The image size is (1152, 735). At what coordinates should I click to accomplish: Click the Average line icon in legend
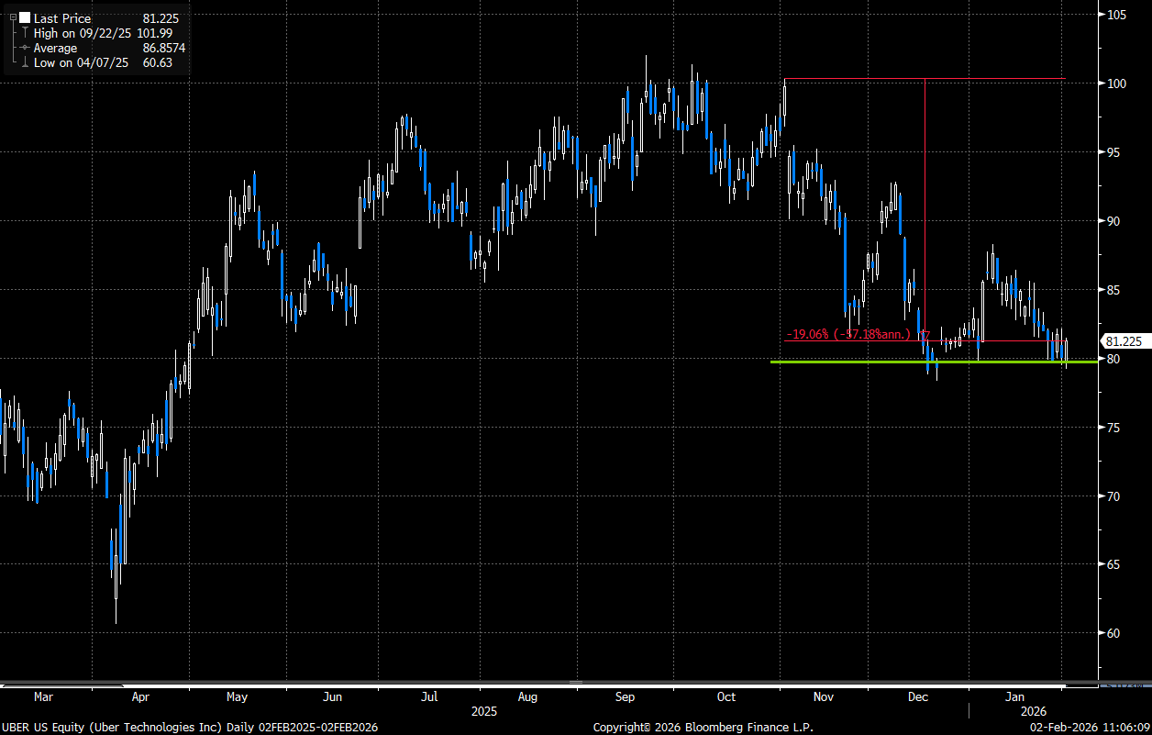pos(24,48)
